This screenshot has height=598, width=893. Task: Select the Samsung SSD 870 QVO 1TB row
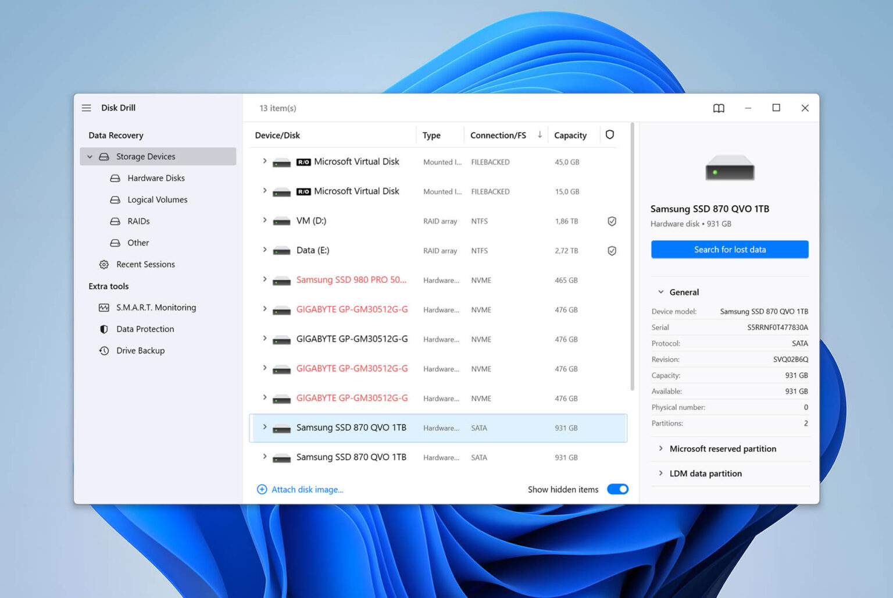click(x=352, y=428)
